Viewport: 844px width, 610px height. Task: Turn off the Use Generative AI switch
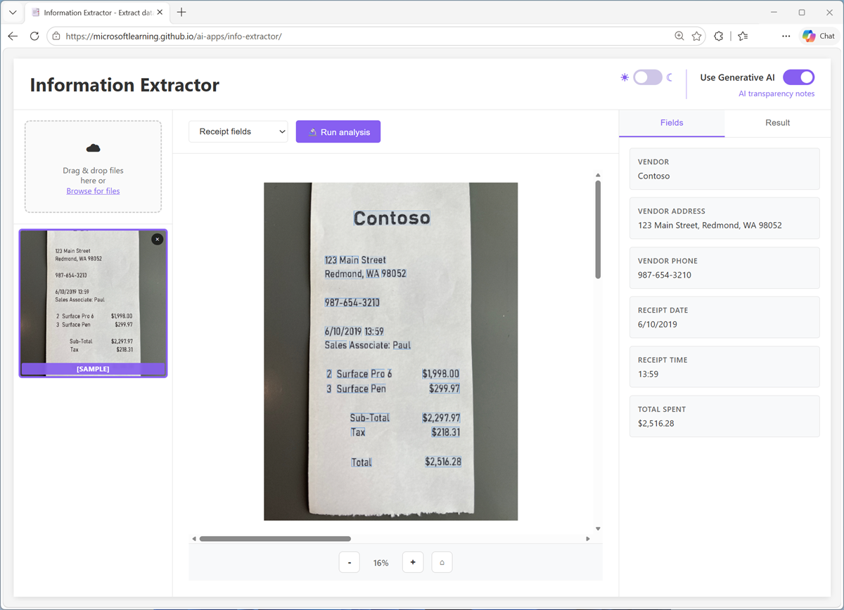coord(798,77)
